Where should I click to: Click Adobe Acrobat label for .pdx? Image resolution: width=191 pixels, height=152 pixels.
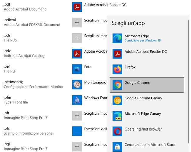click(95, 51)
